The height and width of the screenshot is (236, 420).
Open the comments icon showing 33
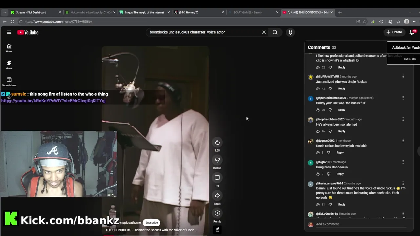(x=217, y=178)
